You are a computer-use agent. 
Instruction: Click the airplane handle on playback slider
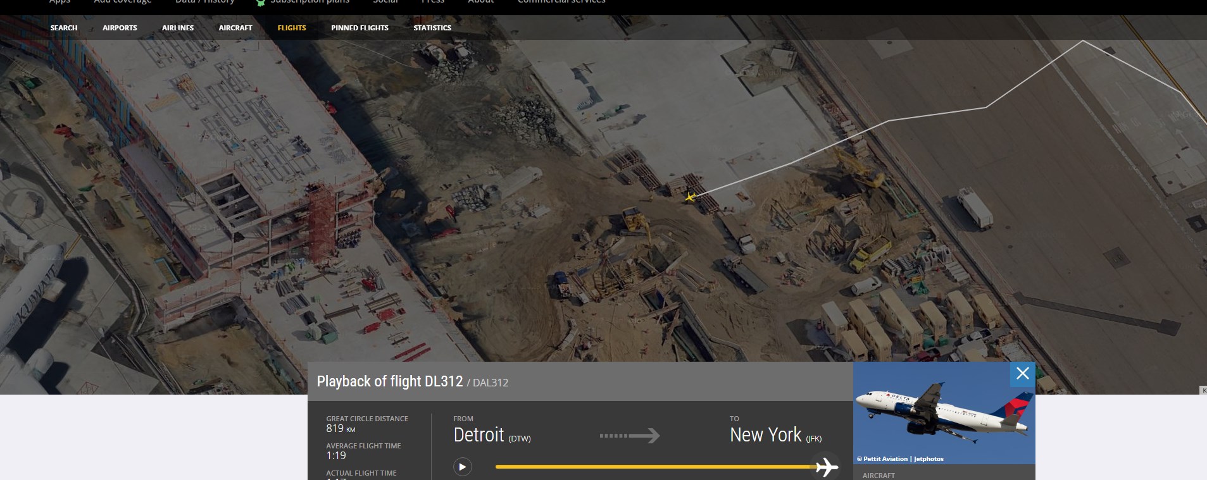pos(826,467)
